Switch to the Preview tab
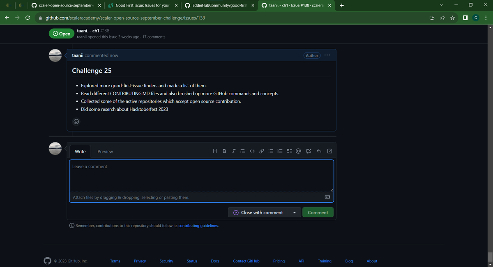The width and height of the screenshot is (493, 267). 105,151
